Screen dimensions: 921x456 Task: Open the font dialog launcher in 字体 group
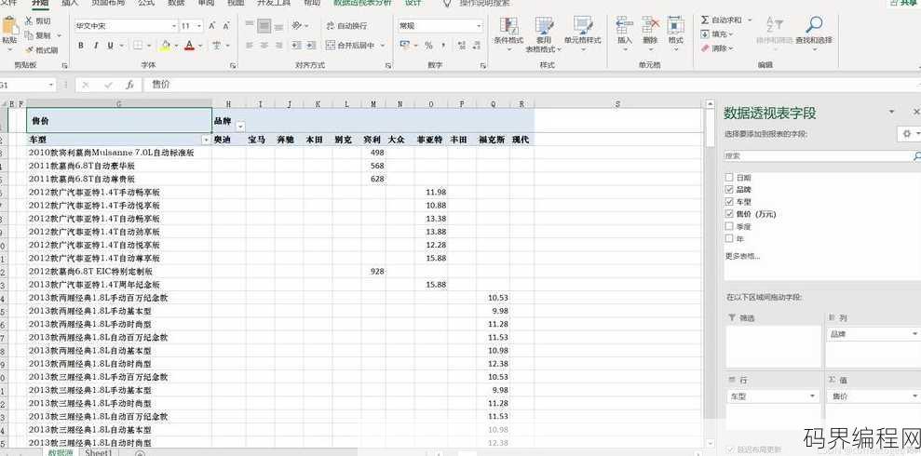point(233,66)
